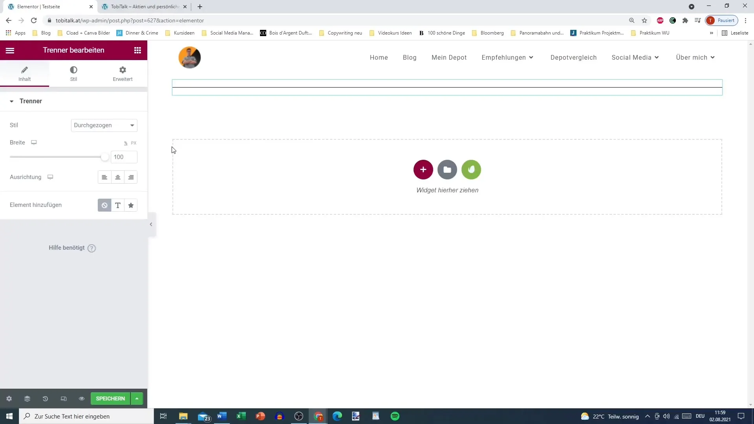Image resolution: width=754 pixels, height=424 pixels.
Task: Click the Breite slider handle
Action: coord(104,157)
